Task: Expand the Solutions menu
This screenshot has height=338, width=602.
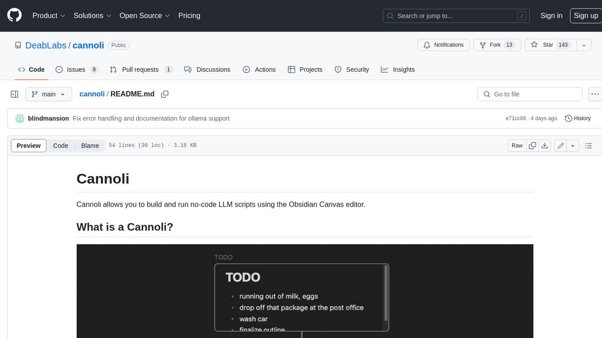Action: click(92, 15)
